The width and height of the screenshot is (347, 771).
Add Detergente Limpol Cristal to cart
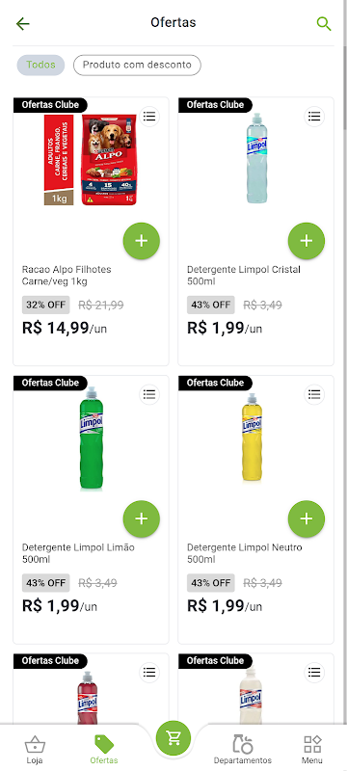click(307, 241)
